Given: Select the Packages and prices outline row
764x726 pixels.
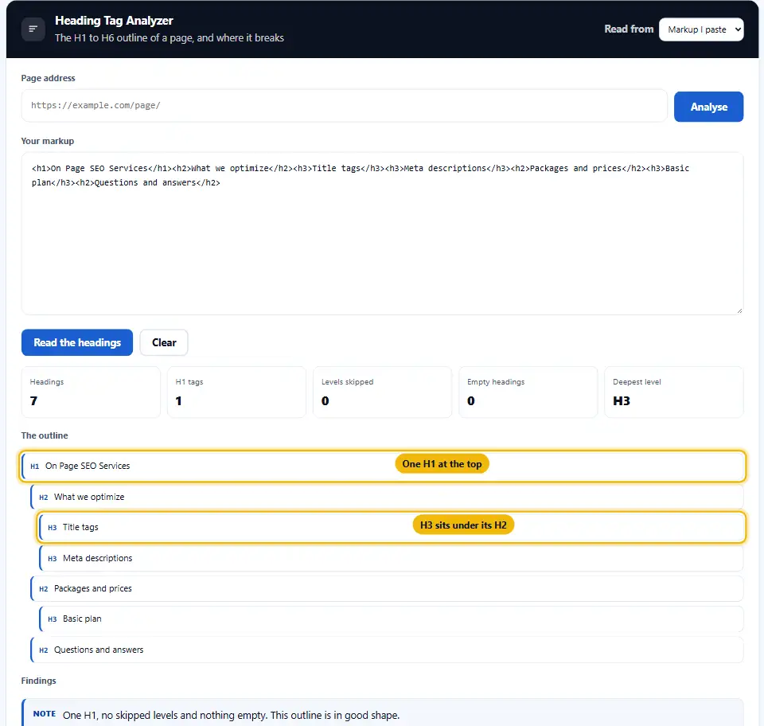Looking at the screenshot, I should coord(387,588).
